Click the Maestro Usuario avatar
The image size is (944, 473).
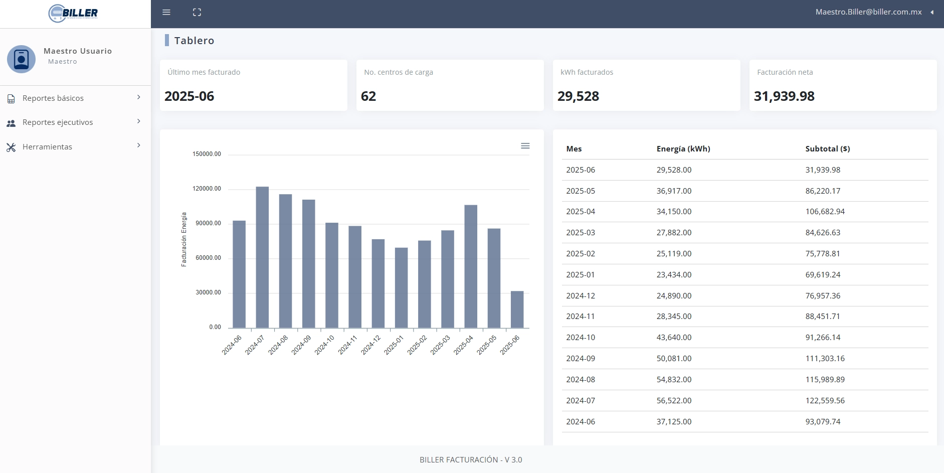pos(21,59)
